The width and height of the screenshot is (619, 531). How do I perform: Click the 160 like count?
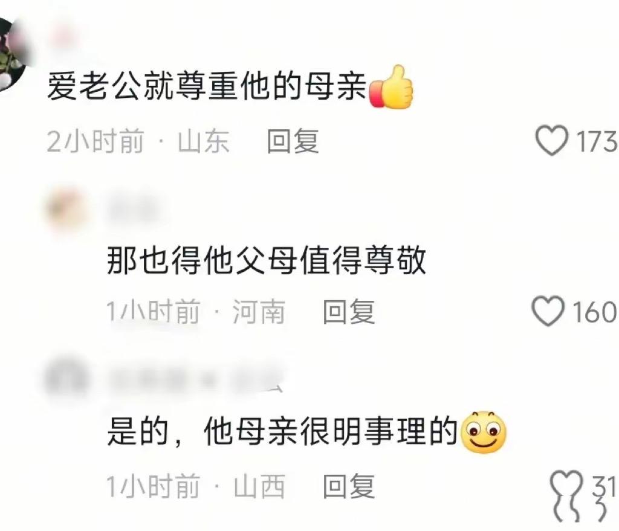[x=595, y=312]
